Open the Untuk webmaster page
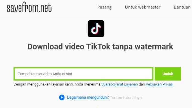Screen dimensions: 192x108 coord(143,7)
